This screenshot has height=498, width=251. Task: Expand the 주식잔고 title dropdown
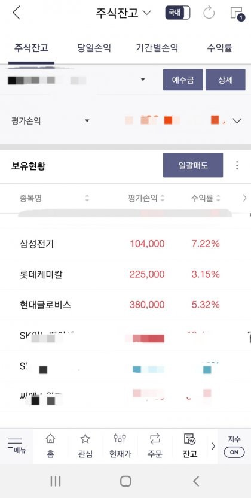124,13
